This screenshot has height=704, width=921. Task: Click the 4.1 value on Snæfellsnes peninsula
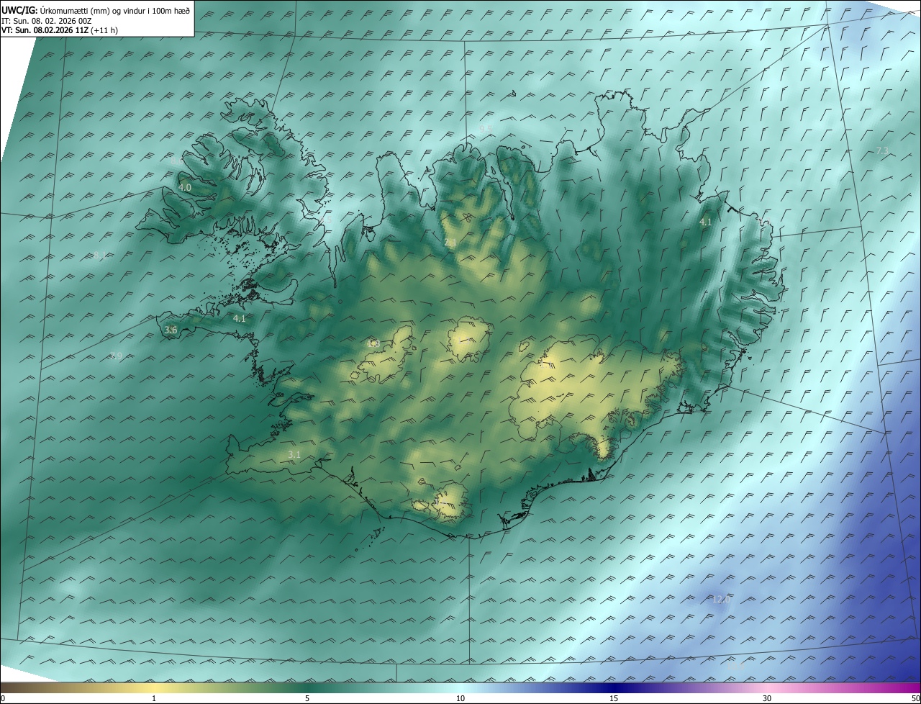240,318
